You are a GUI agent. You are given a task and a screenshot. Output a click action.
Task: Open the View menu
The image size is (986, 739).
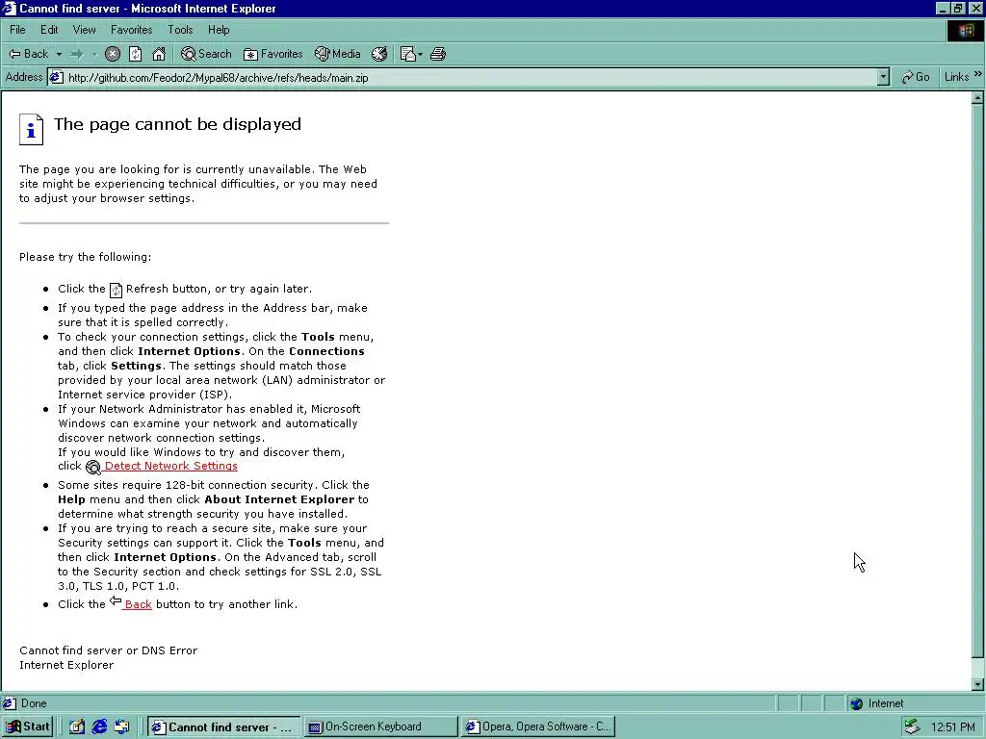click(84, 30)
